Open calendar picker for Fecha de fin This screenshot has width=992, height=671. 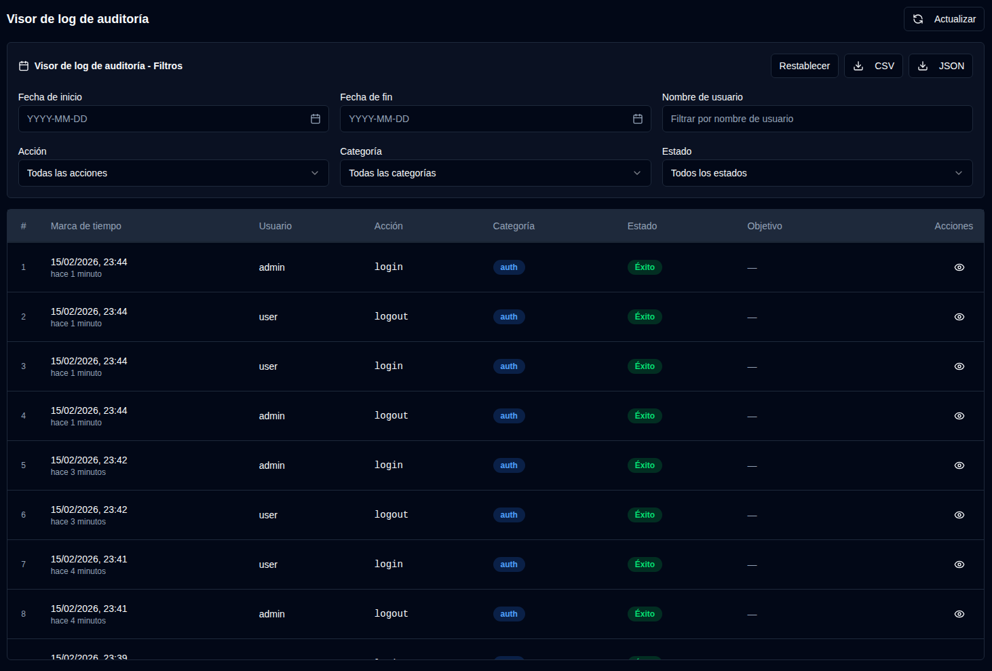pyautogui.click(x=637, y=119)
